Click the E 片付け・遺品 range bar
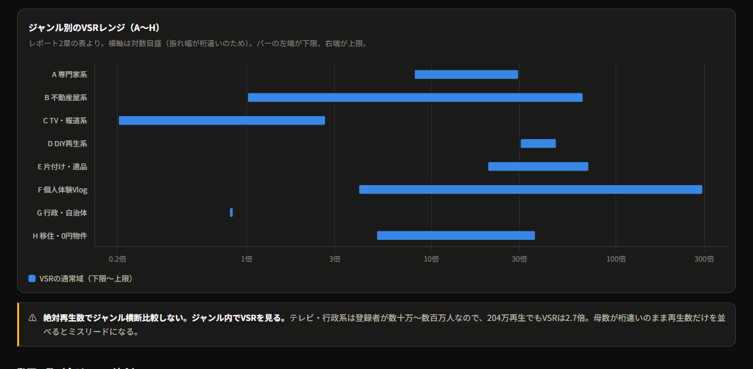The image size is (753, 369). pos(538,166)
